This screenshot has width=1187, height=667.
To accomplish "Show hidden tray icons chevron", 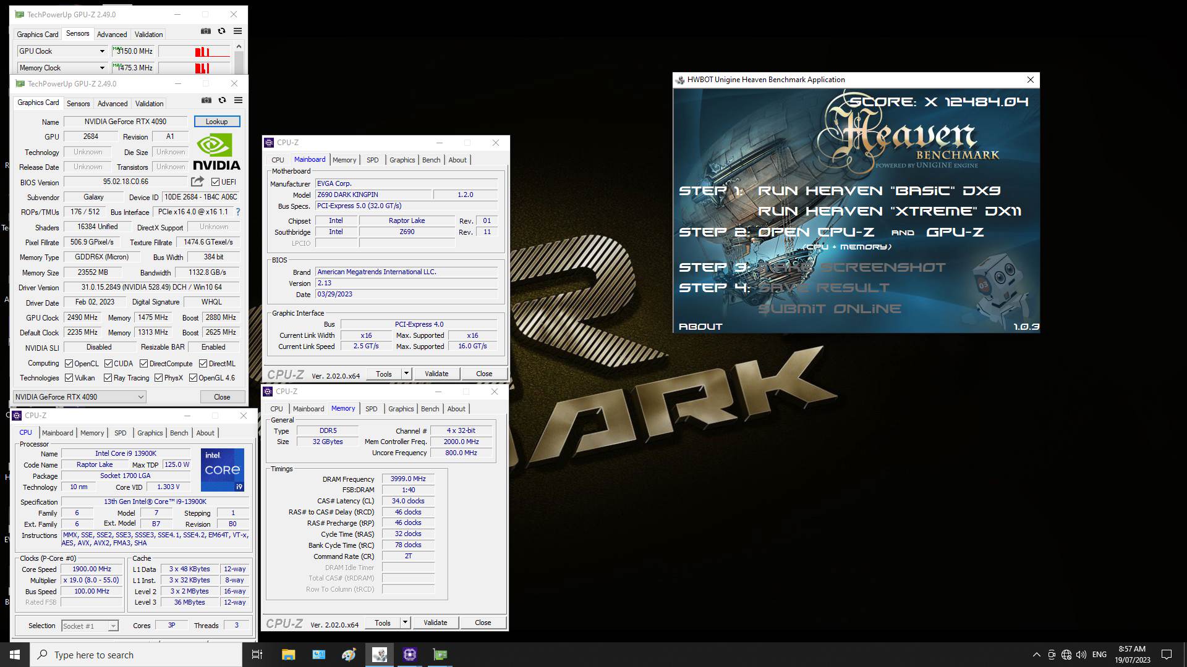I will click(1037, 655).
